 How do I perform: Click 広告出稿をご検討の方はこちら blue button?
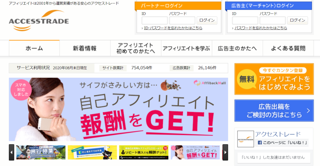pyautogui.click(x=274, y=111)
